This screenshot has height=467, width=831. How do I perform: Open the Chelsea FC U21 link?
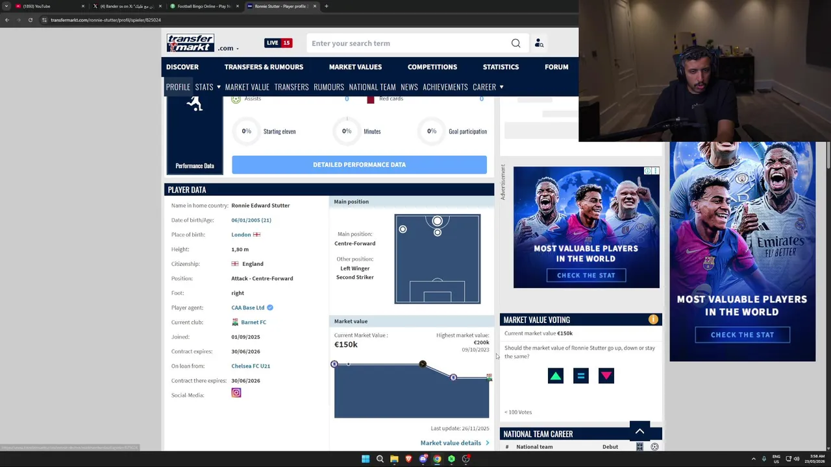(x=251, y=366)
